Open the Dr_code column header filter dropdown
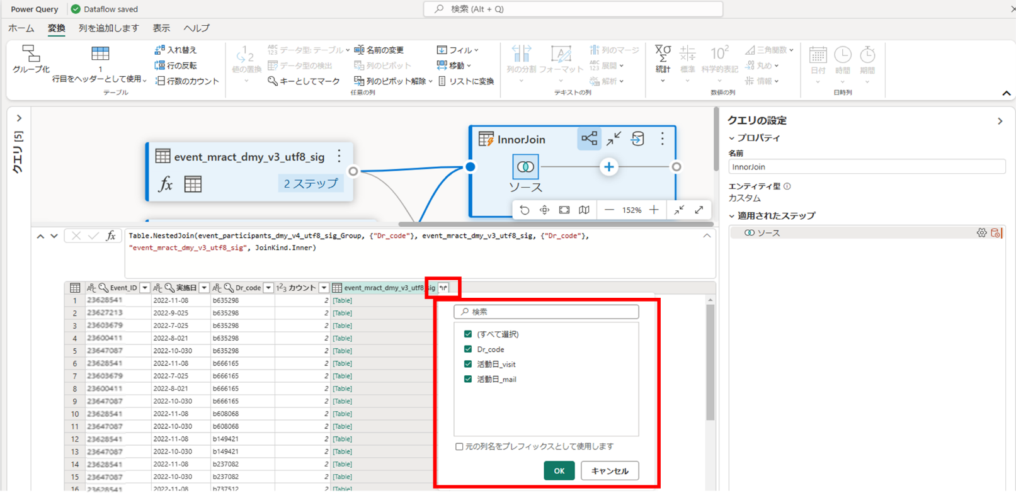Screen dimensions: 1016x493 point(268,288)
